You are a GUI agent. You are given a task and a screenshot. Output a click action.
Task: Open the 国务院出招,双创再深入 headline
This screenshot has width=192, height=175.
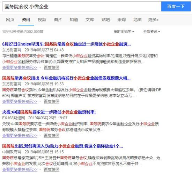coord(62,146)
